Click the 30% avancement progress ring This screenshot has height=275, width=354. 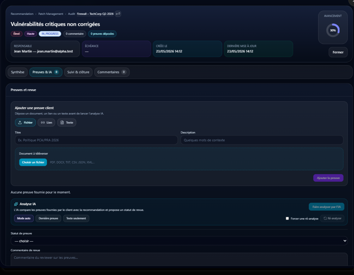pos(333,30)
